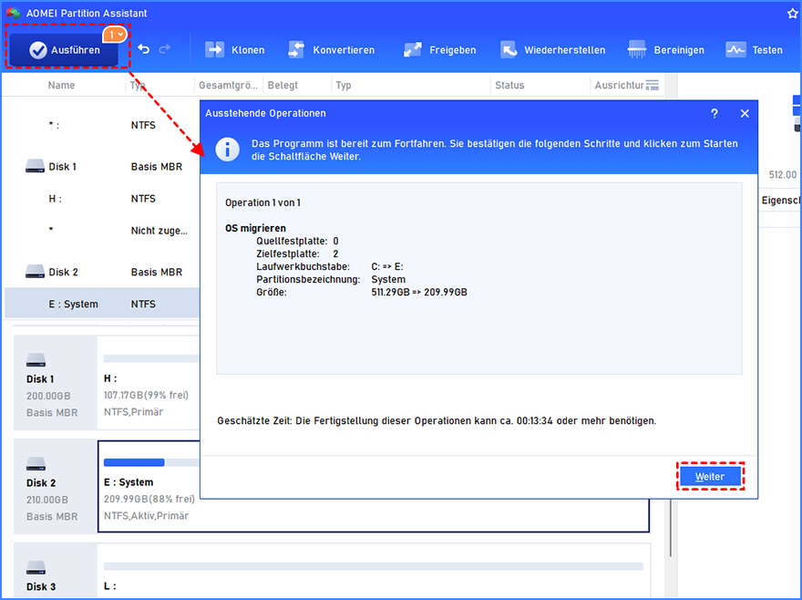
Task: Select the H: NTFS partition row
Action: pyautogui.click(x=102, y=199)
